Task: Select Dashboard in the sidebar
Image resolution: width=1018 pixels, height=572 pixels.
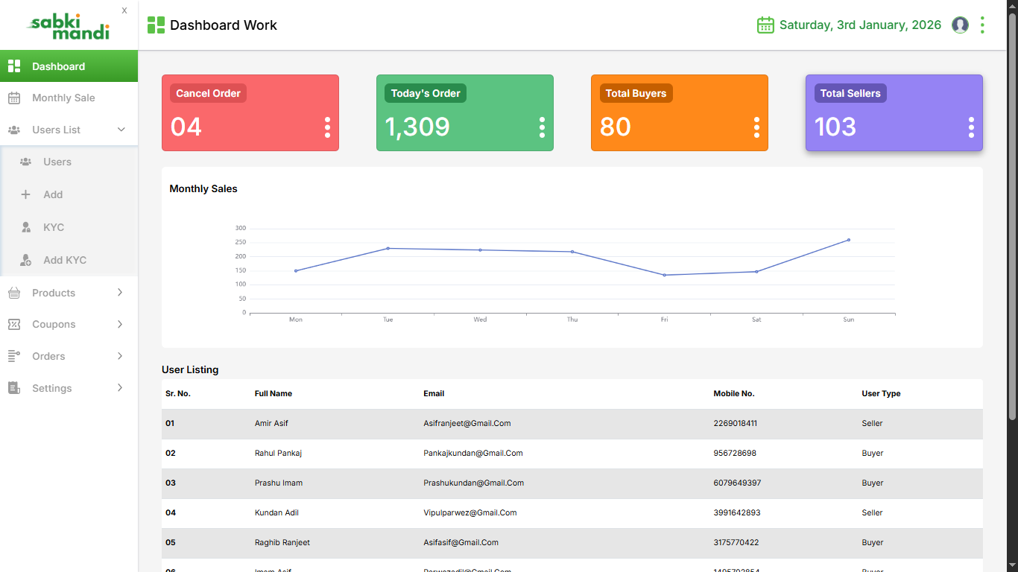Action: [58, 66]
